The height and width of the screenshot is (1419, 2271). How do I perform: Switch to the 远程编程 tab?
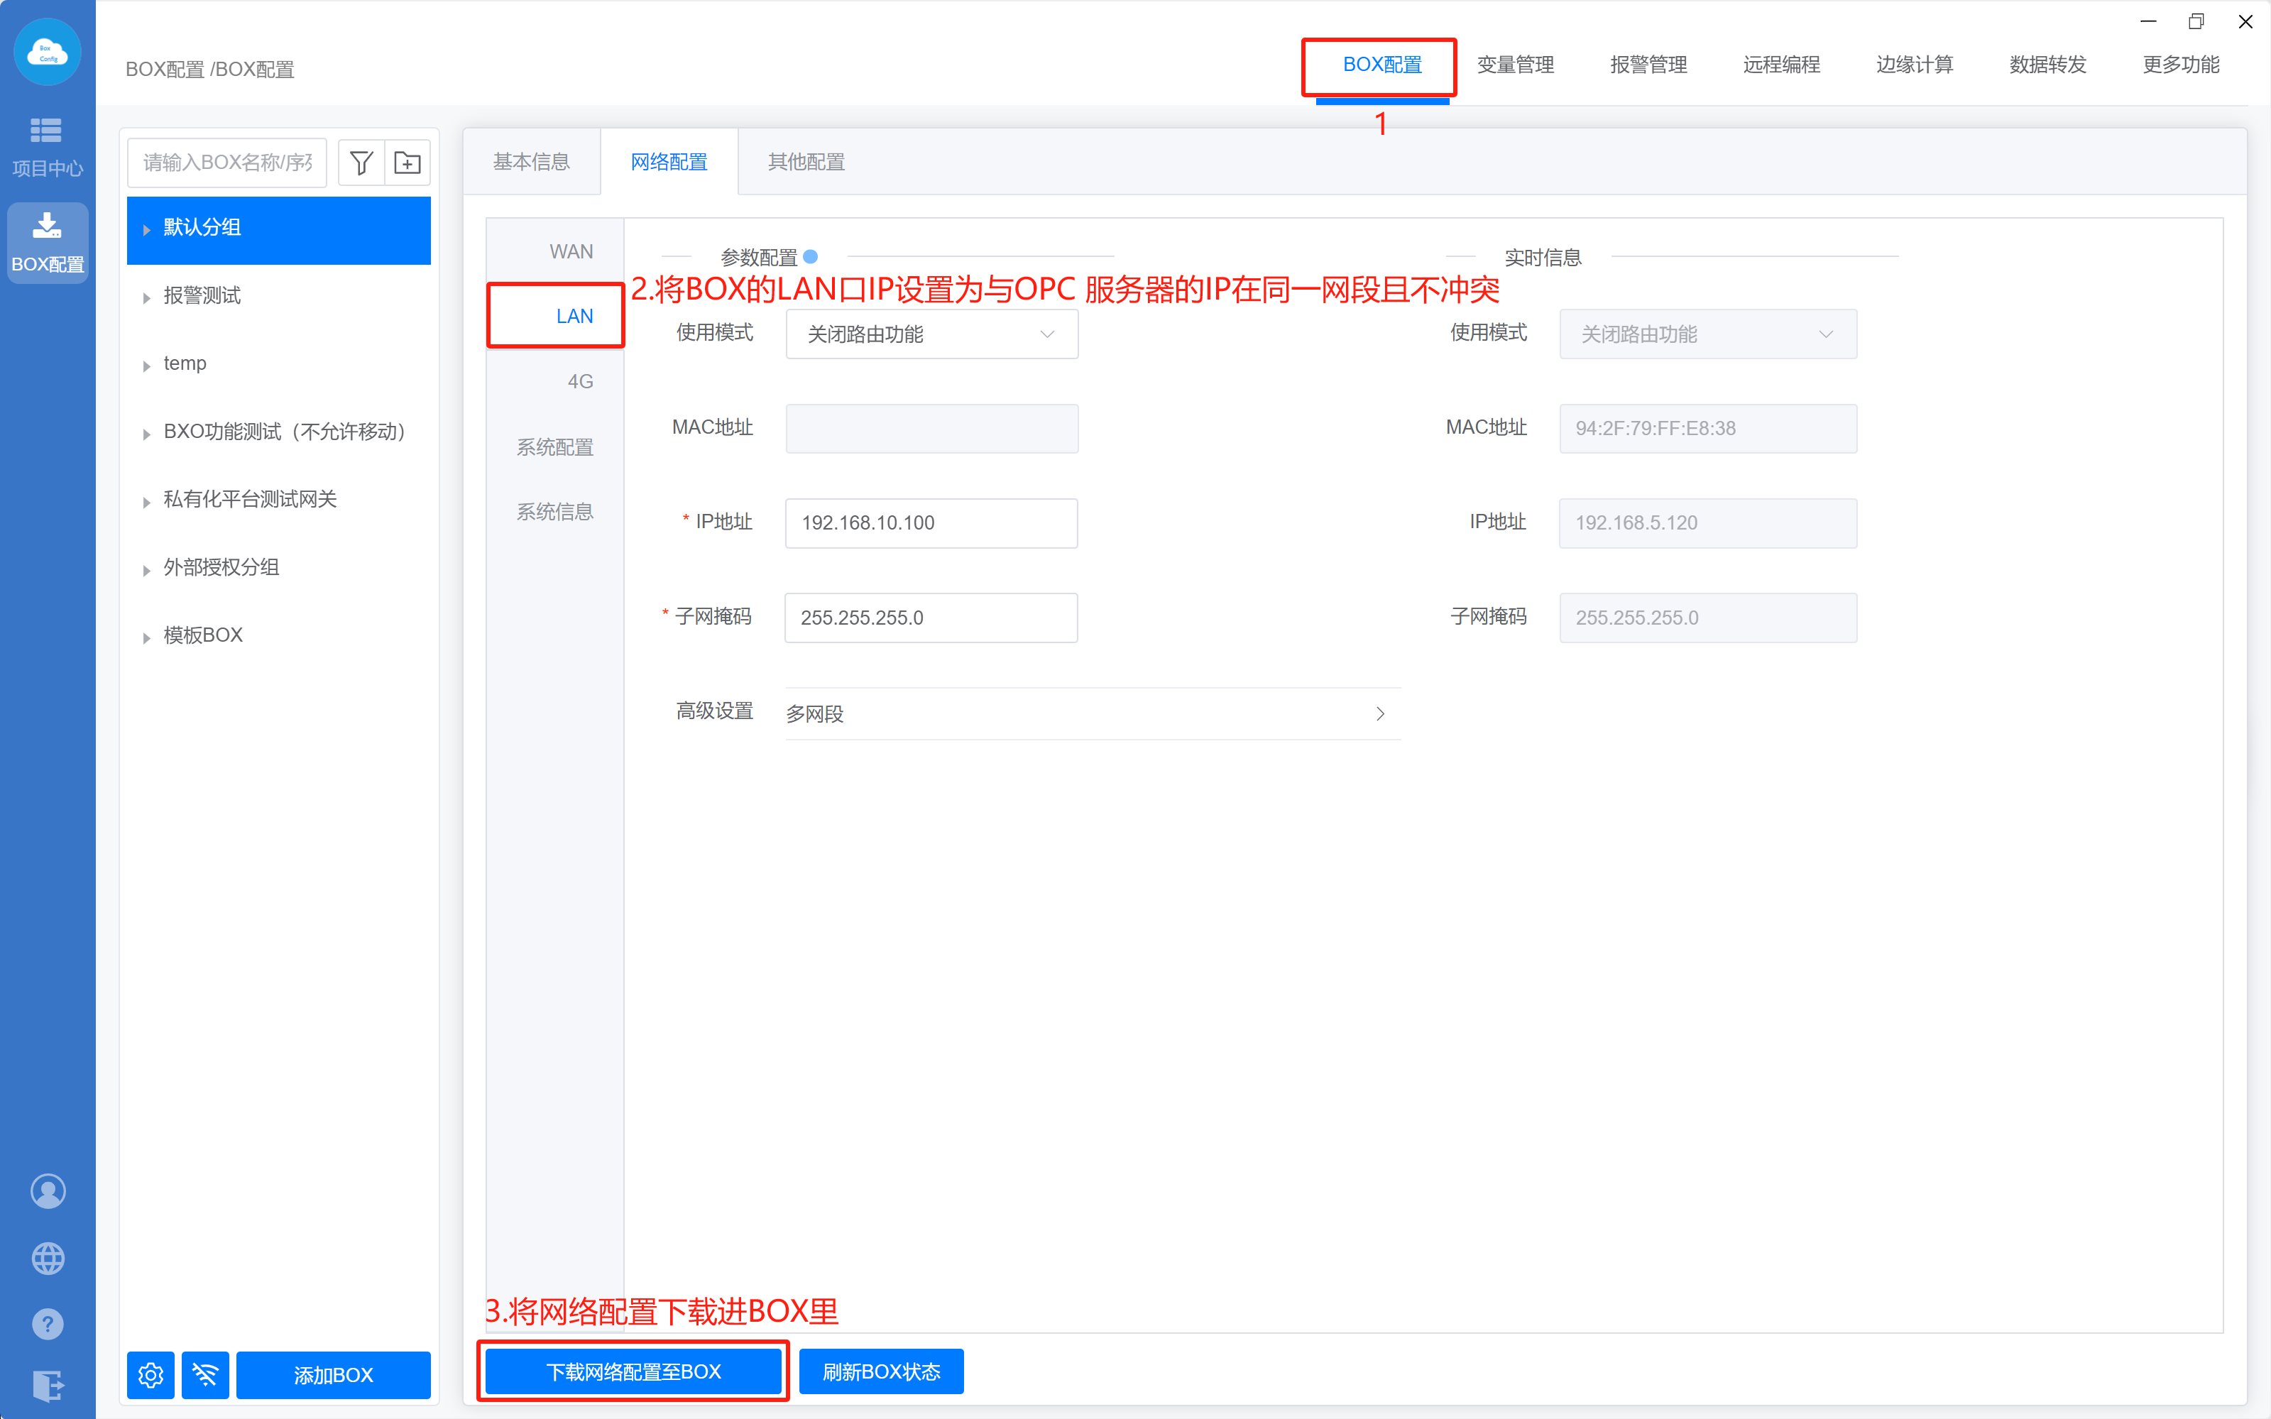coord(1782,65)
